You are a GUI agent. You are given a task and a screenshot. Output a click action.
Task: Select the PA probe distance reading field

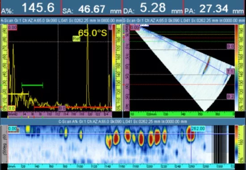[x=214, y=8]
